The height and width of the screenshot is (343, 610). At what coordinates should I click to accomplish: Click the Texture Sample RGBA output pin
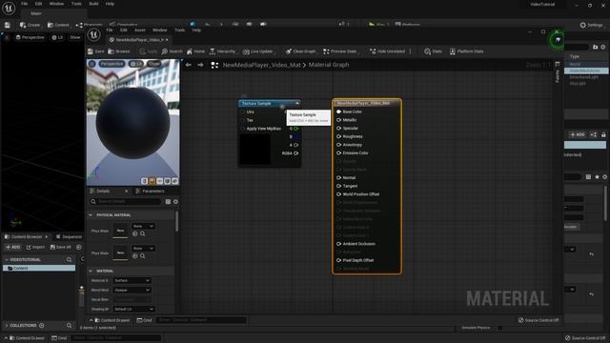click(x=296, y=153)
